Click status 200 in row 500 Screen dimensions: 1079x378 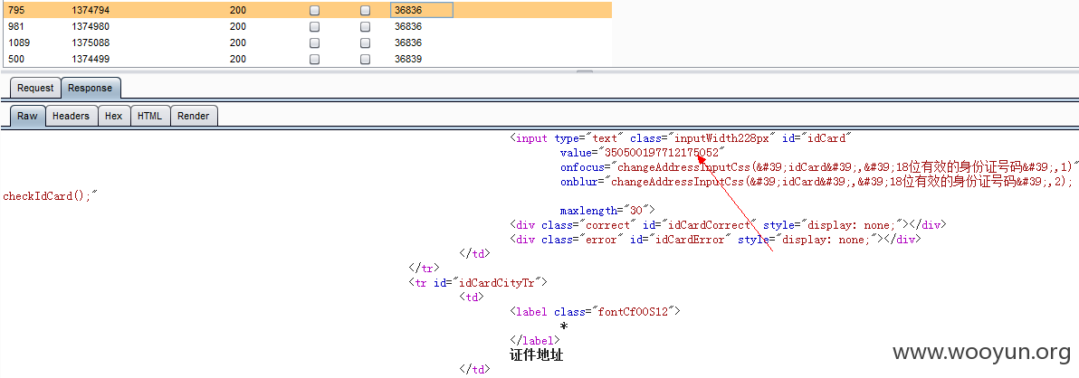pyautogui.click(x=238, y=59)
